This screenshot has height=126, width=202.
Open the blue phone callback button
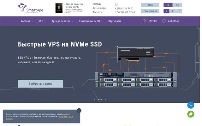tap(191, 105)
